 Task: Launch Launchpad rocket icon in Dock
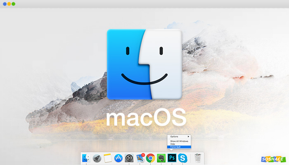tap(97, 158)
